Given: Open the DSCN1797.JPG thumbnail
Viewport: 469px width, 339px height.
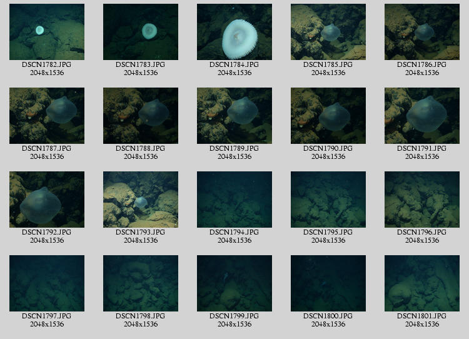Looking at the screenshot, I should [x=47, y=283].
